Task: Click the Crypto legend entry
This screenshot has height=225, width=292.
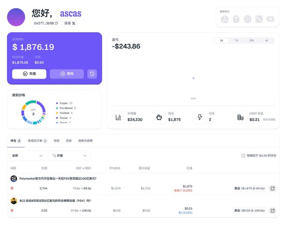Action: pyautogui.click(x=64, y=103)
